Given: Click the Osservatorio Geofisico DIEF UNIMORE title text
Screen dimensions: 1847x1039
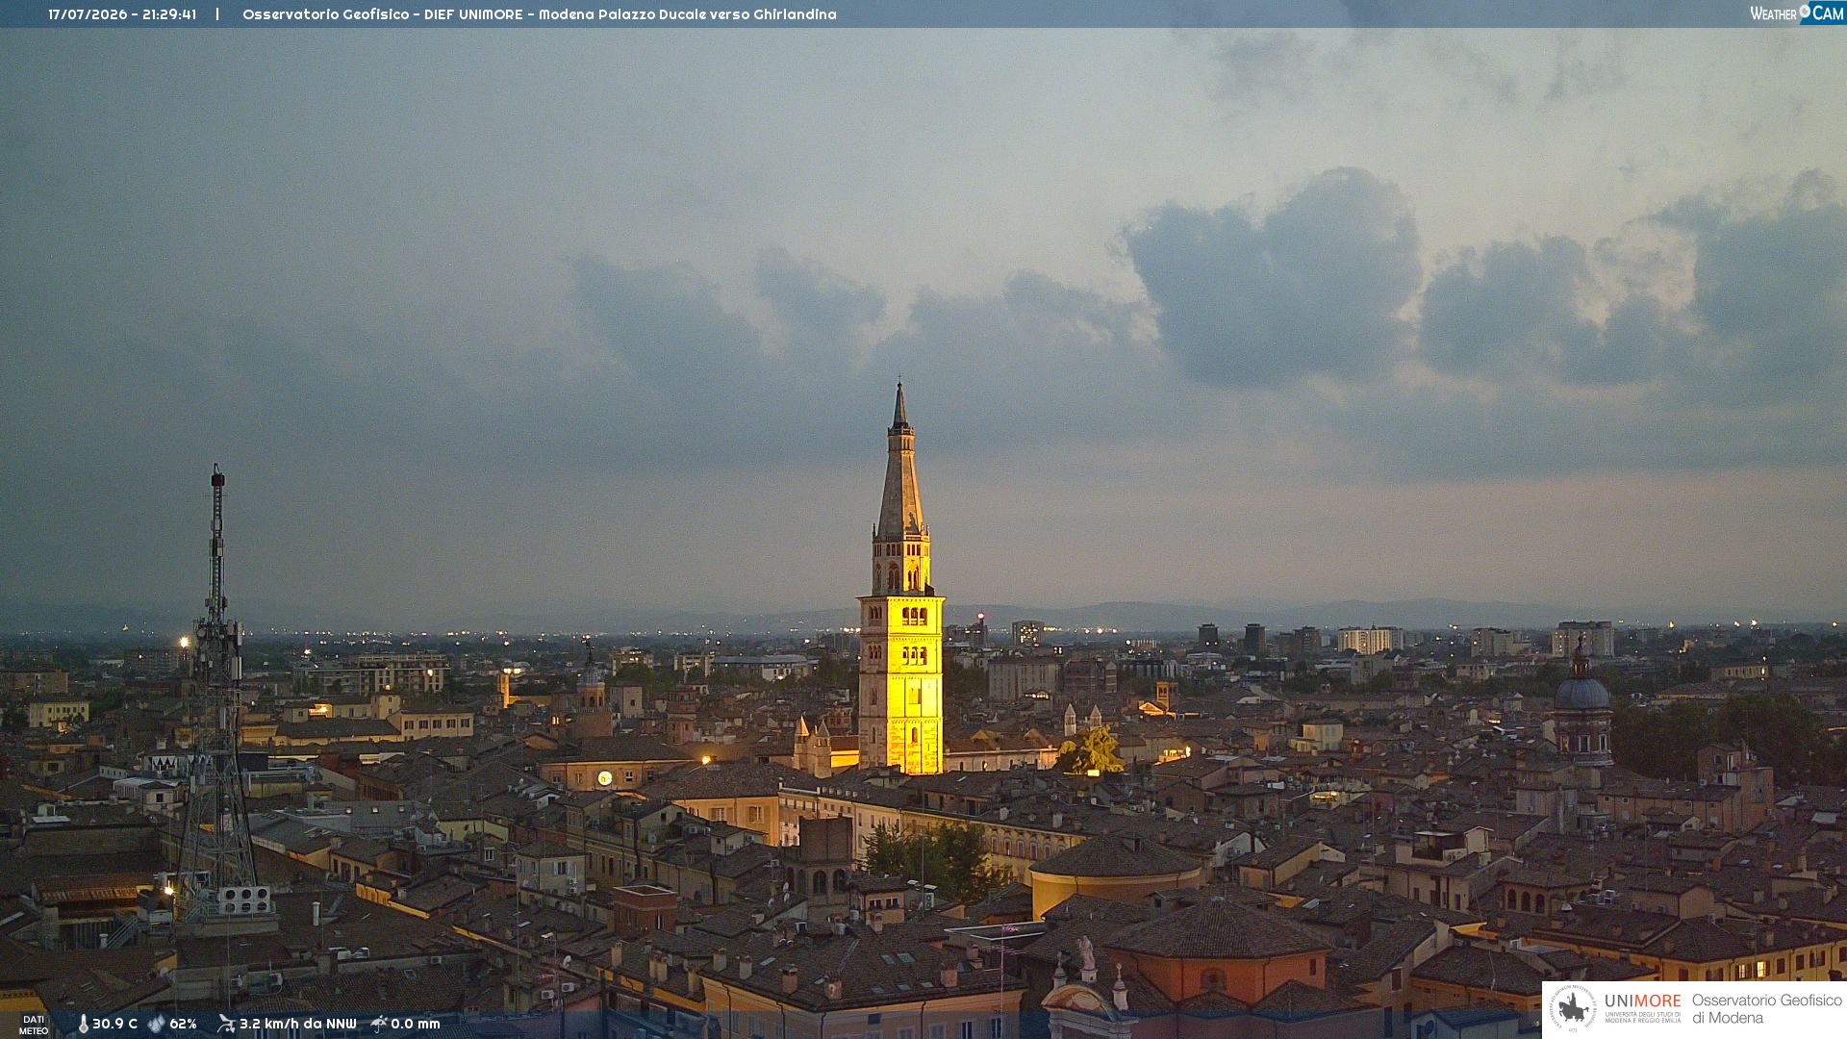Looking at the screenshot, I should pyautogui.click(x=539, y=14).
